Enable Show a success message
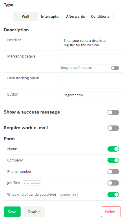This screenshot has height=221, width=124. click(113, 112)
